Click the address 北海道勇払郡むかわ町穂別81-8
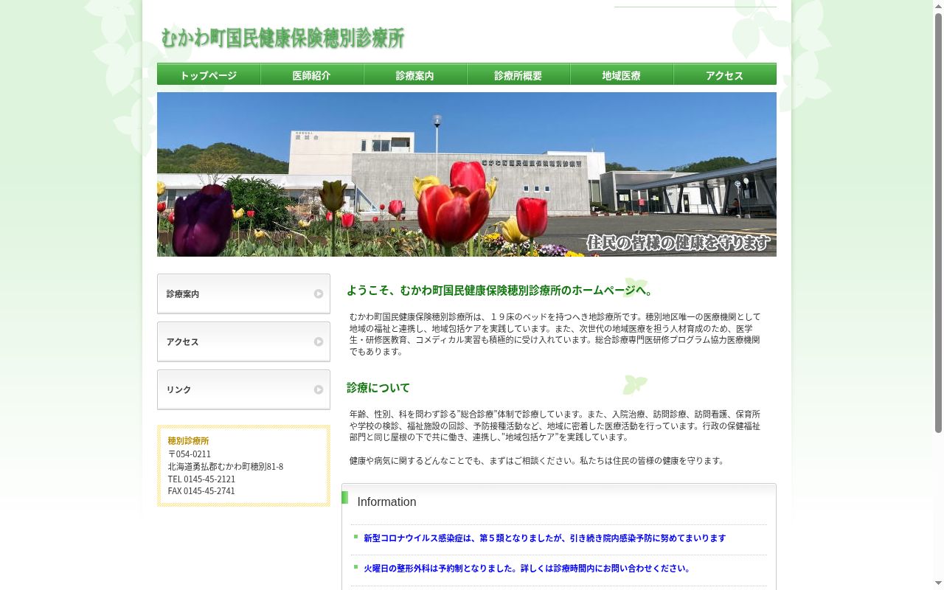Viewport: 944px width, 590px height. 226,466
